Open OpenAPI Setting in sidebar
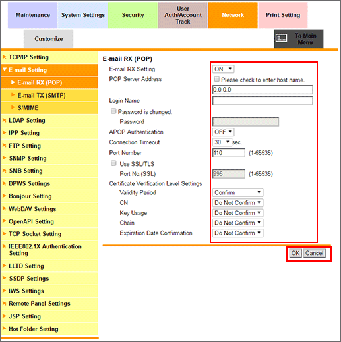Image resolution: width=341 pixels, height=342 pixels. click(49, 221)
